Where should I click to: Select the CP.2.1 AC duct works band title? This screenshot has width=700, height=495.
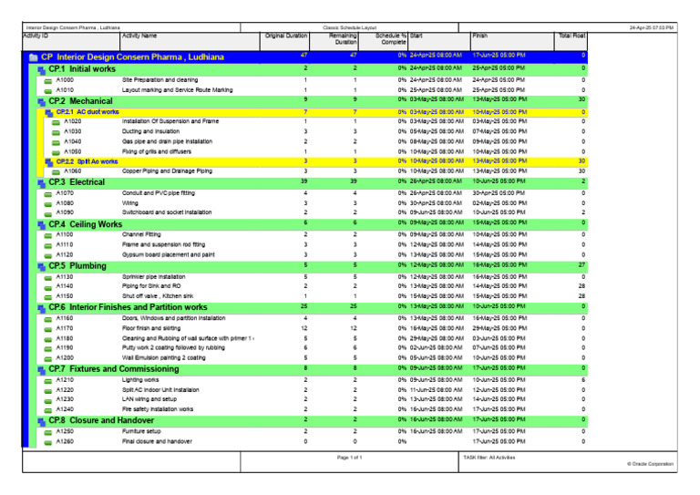point(87,112)
